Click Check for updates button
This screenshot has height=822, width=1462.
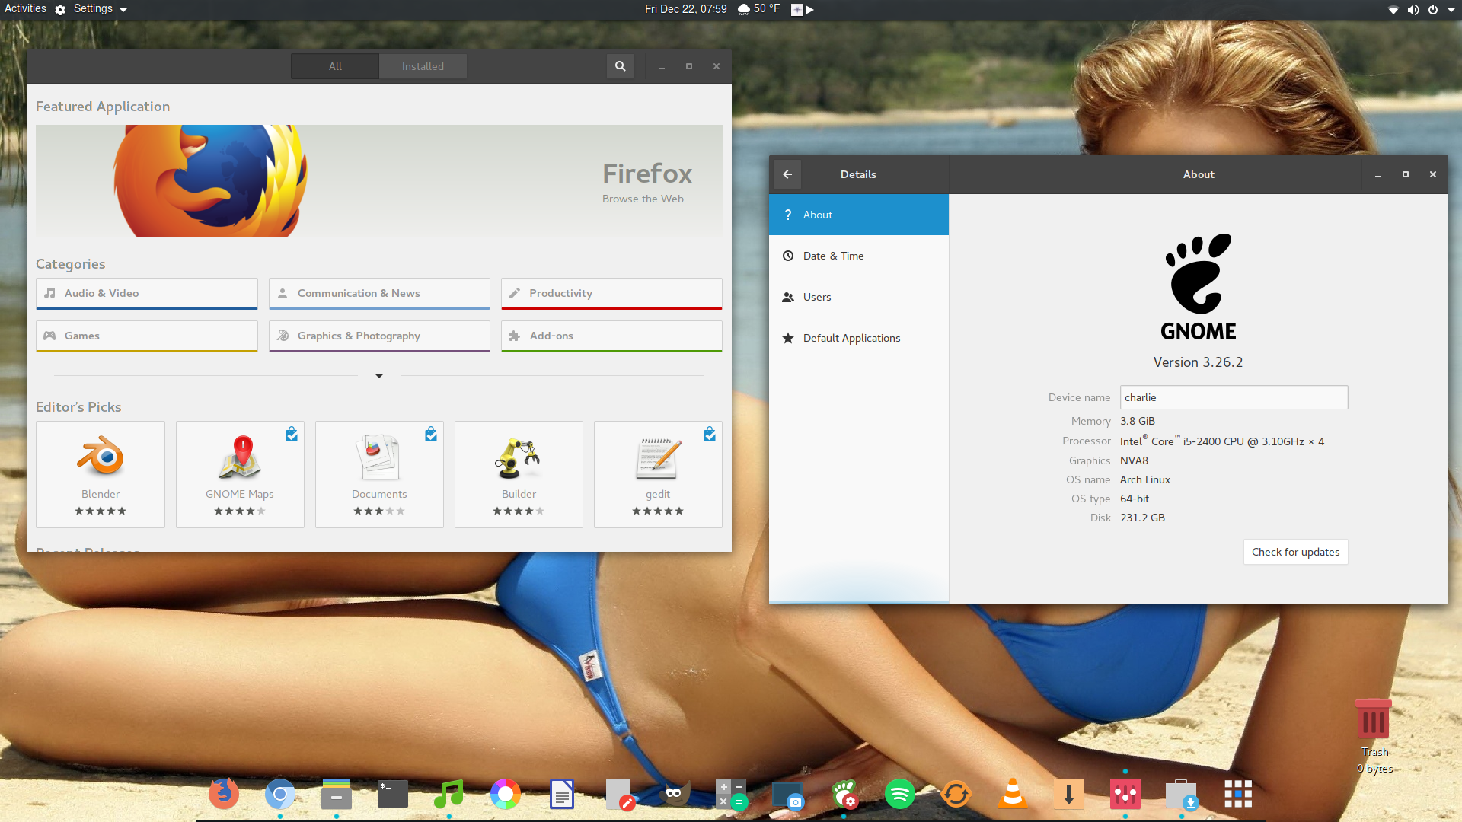click(1295, 552)
